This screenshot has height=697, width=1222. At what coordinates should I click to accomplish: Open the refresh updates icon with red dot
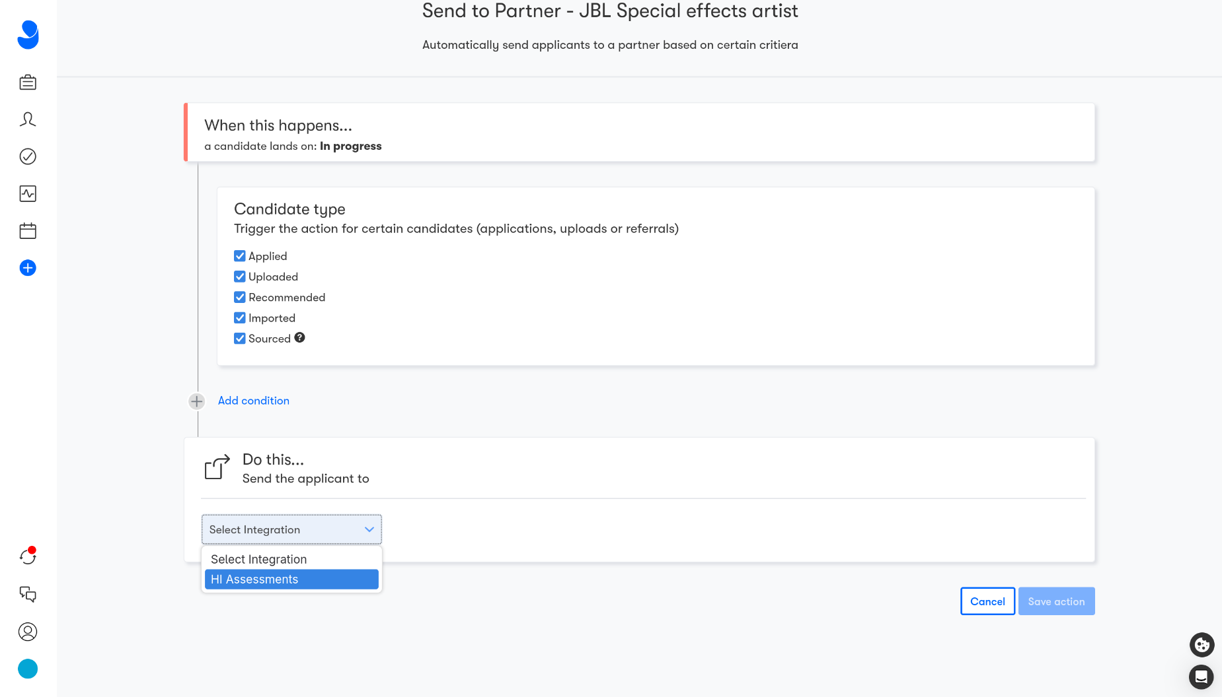point(28,556)
